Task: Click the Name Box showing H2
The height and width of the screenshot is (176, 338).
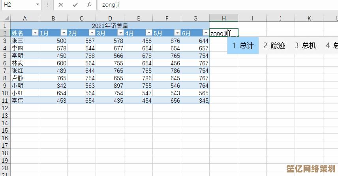Action: click(x=18, y=5)
